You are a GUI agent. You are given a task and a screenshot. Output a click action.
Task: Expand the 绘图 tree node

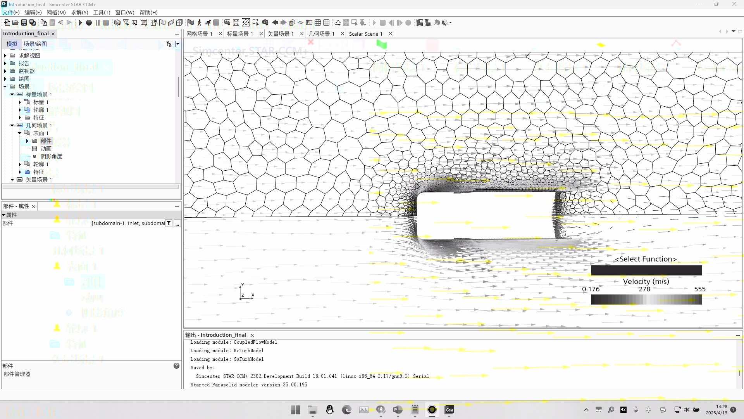click(5, 79)
